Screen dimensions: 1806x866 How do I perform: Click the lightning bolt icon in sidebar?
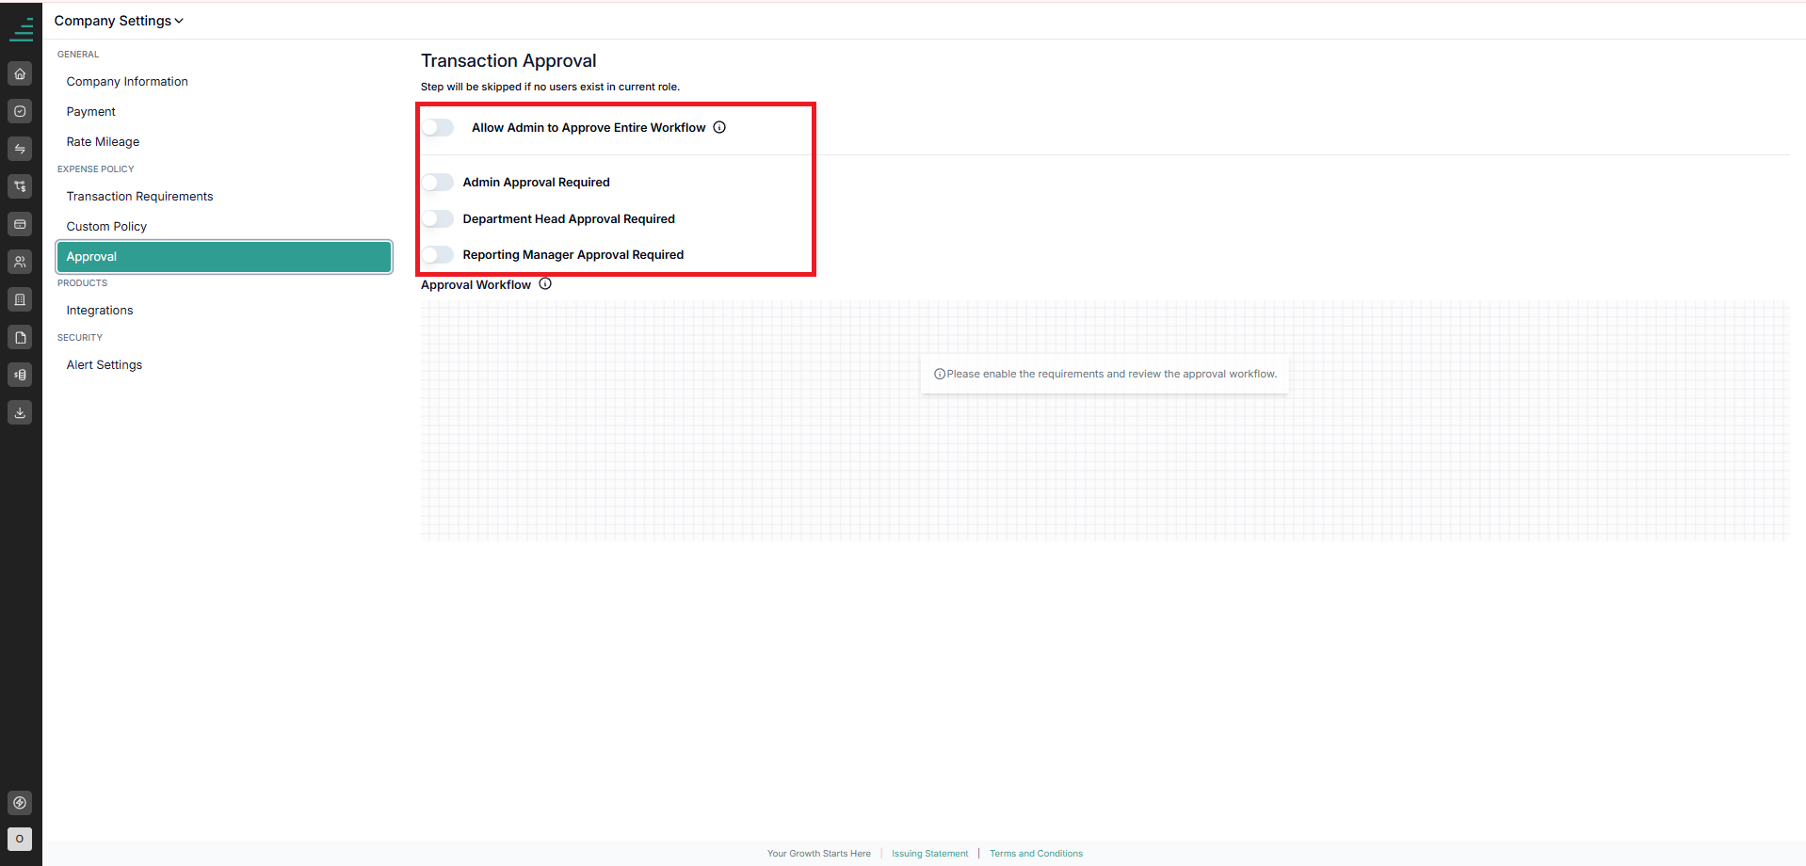[20, 803]
